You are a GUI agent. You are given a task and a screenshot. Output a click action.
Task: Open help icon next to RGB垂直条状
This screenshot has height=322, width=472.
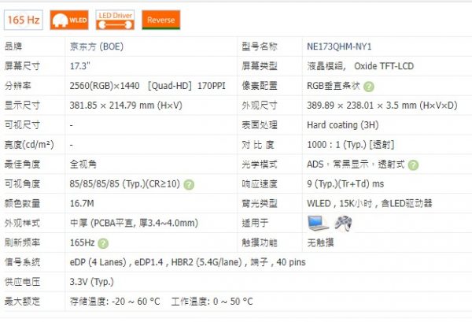tap(369, 87)
